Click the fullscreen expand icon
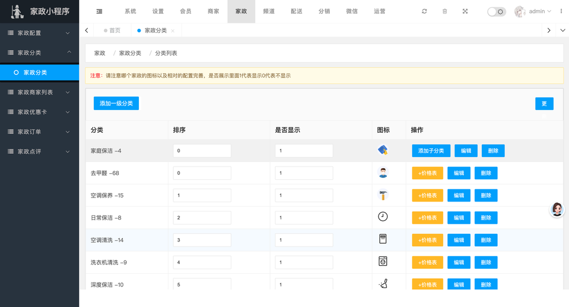The width and height of the screenshot is (569, 307). 465,11
